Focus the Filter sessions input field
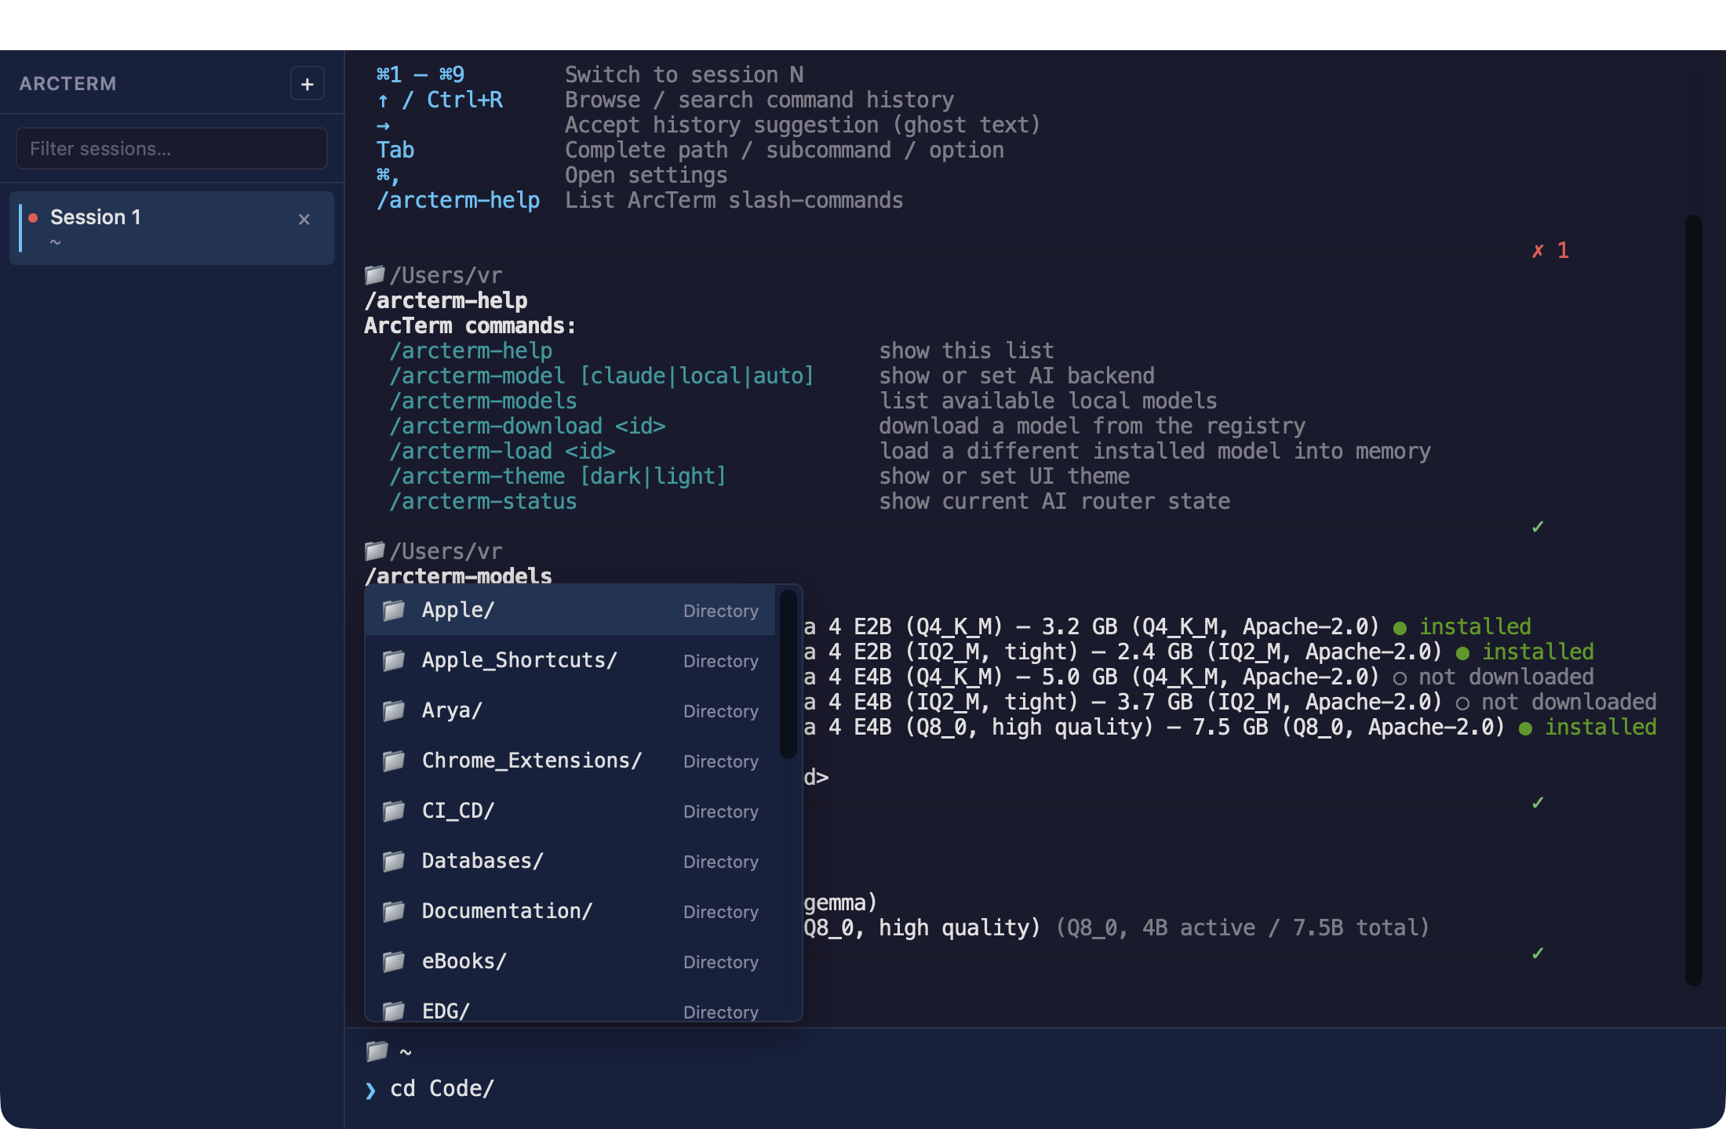The height and width of the screenshot is (1129, 1726). pos(172,148)
